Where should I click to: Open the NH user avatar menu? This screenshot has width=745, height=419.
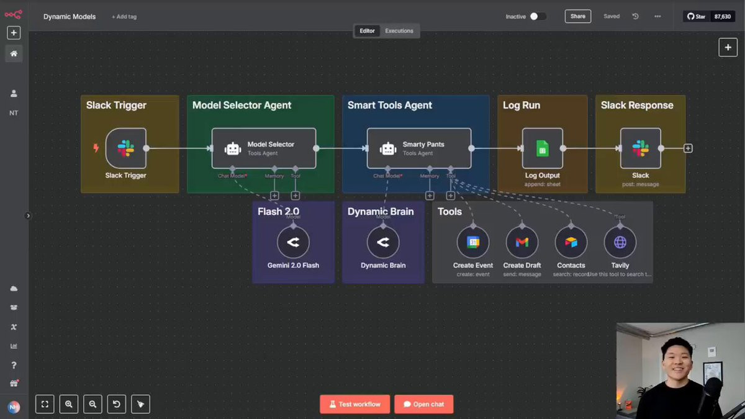[x=14, y=407]
